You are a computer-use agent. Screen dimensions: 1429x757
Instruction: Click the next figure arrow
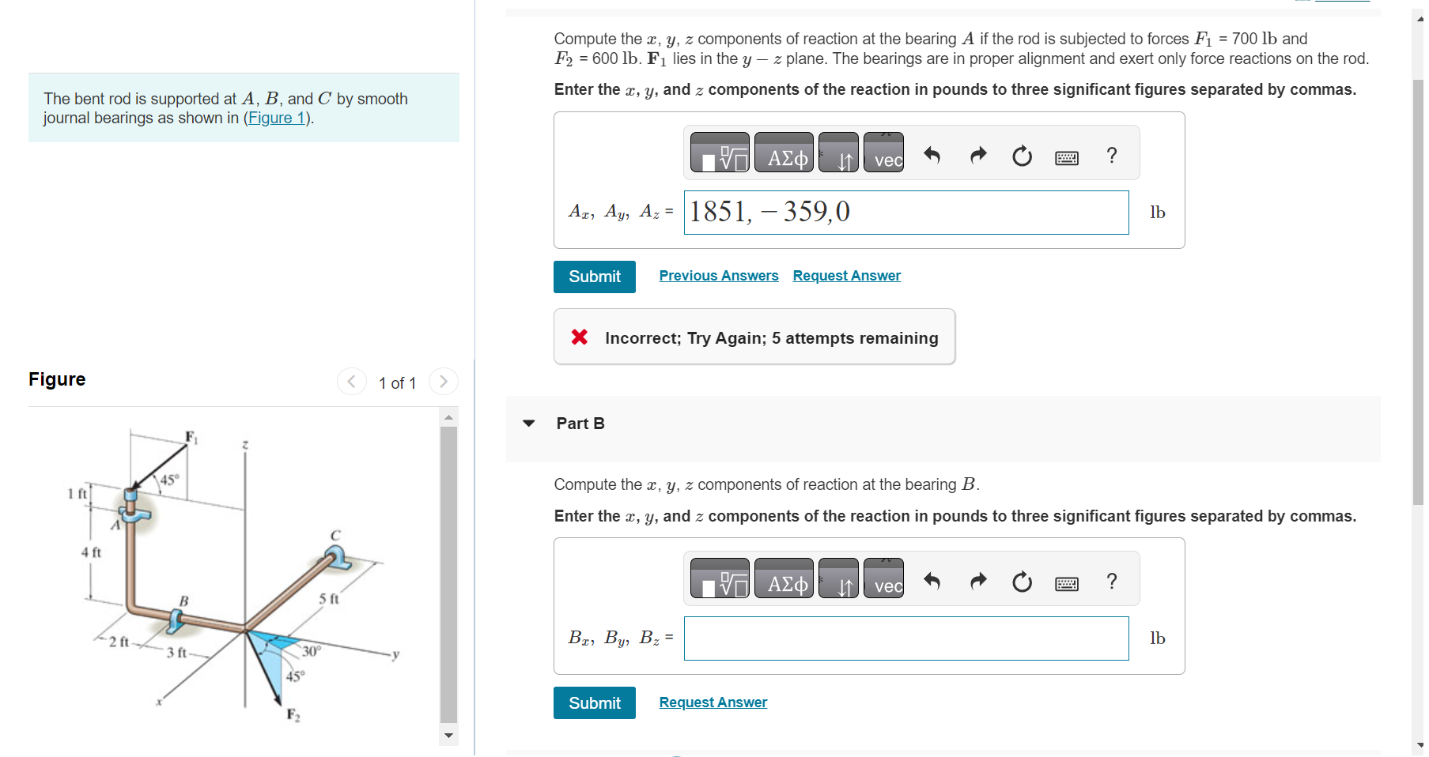pyautogui.click(x=443, y=382)
